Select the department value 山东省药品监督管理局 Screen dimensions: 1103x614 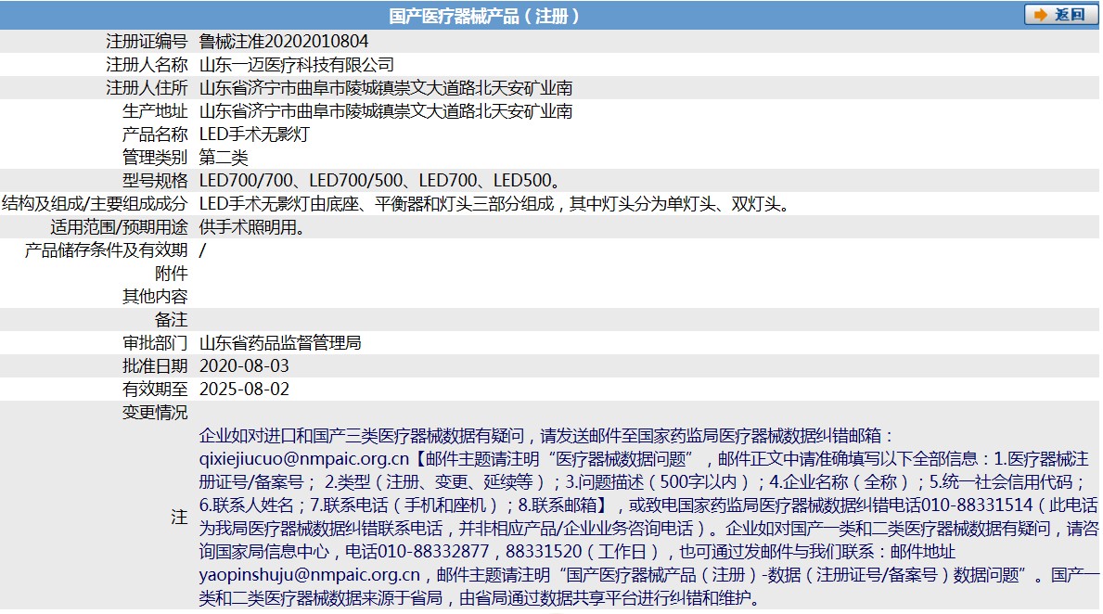tap(280, 343)
